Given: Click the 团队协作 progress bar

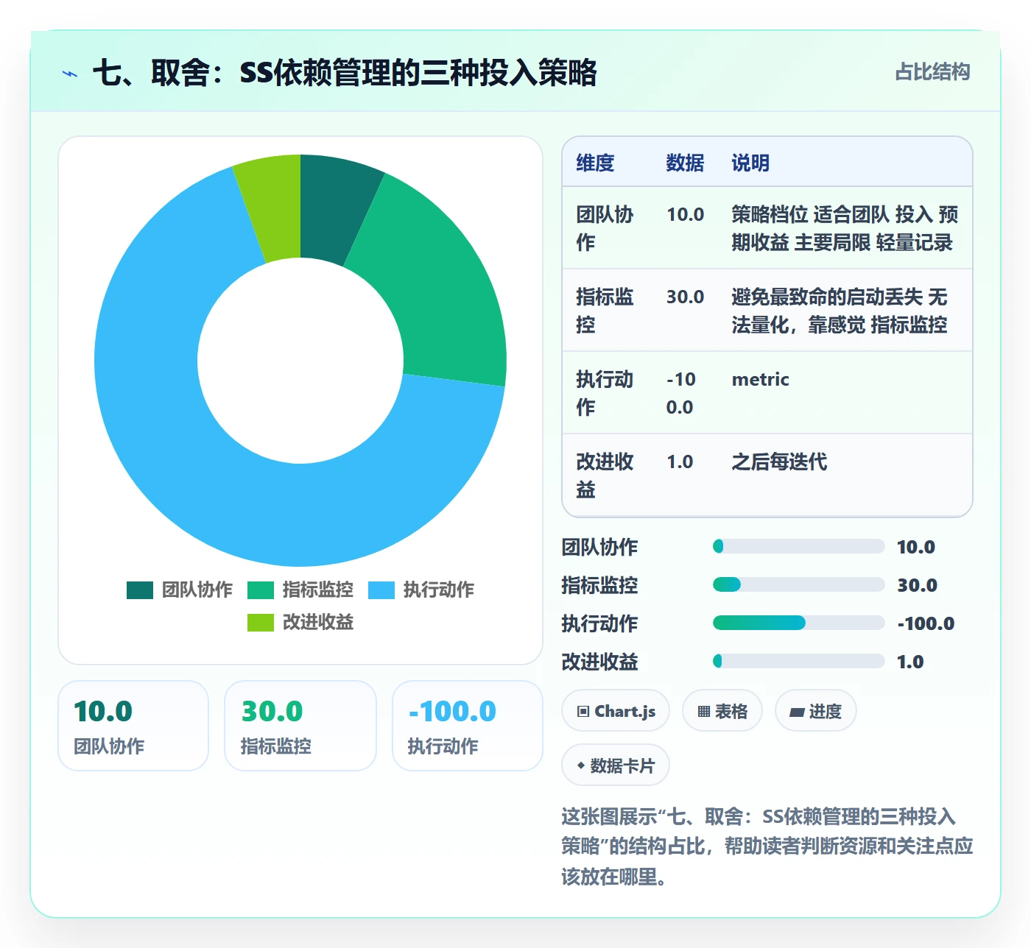Looking at the screenshot, I should point(799,546).
